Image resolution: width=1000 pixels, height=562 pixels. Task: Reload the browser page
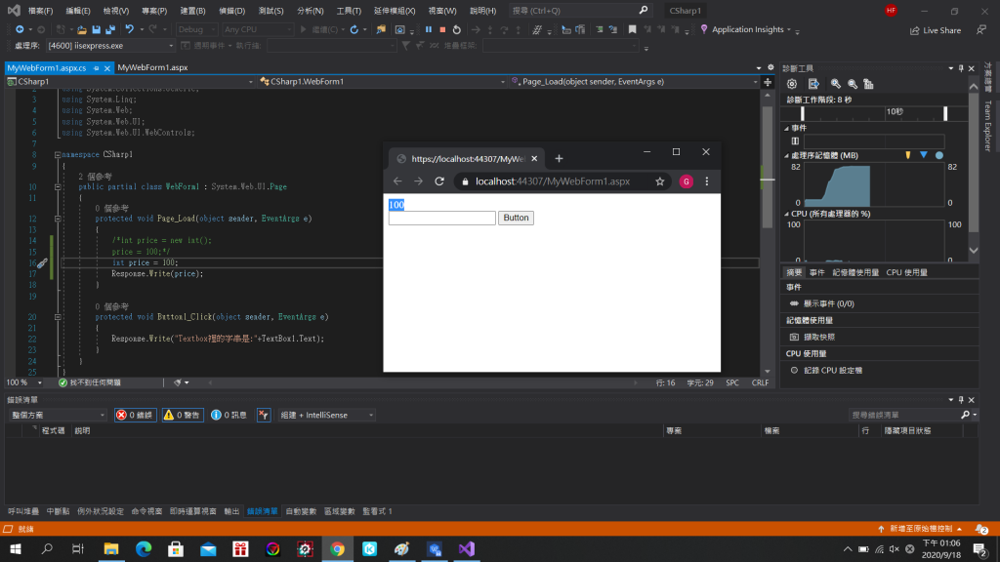point(439,181)
